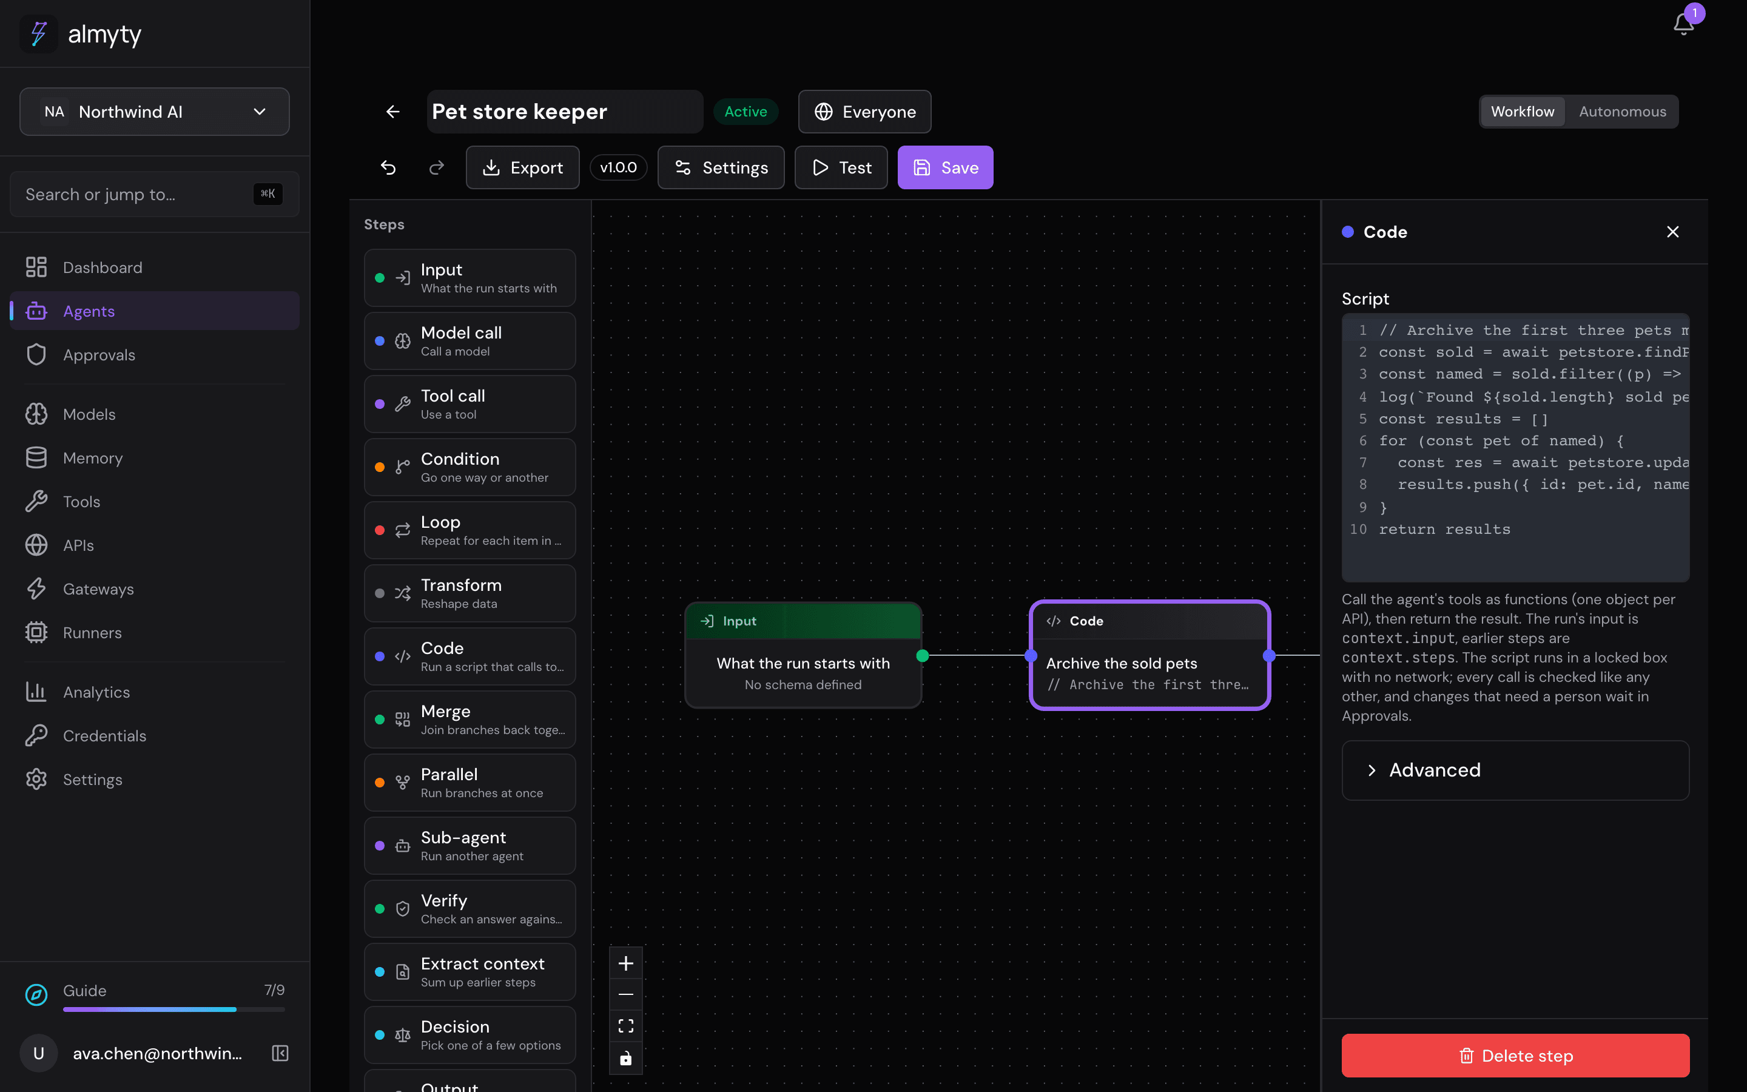Viewport: 1747px width, 1092px height.
Task: Click the almyty lightning logo
Action: tap(39, 33)
